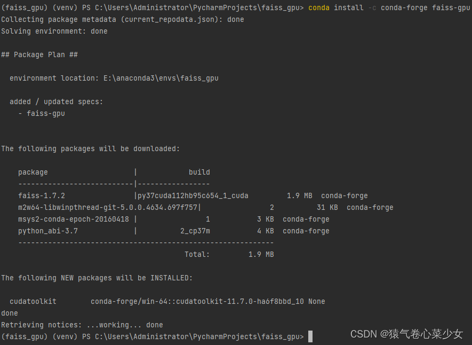Screen dimensions: 472x345
Task: Click the CSDN watermark text
Action: coord(363,334)
